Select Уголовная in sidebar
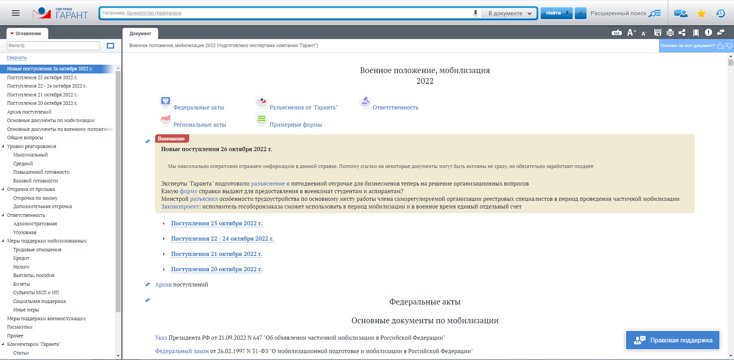The image size is (734, 360). tap(25, 233)
